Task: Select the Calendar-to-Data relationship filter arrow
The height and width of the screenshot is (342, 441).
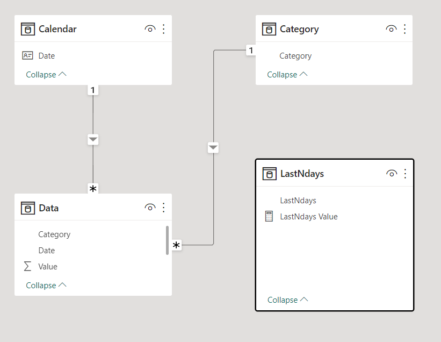Action: pos(93,139)
